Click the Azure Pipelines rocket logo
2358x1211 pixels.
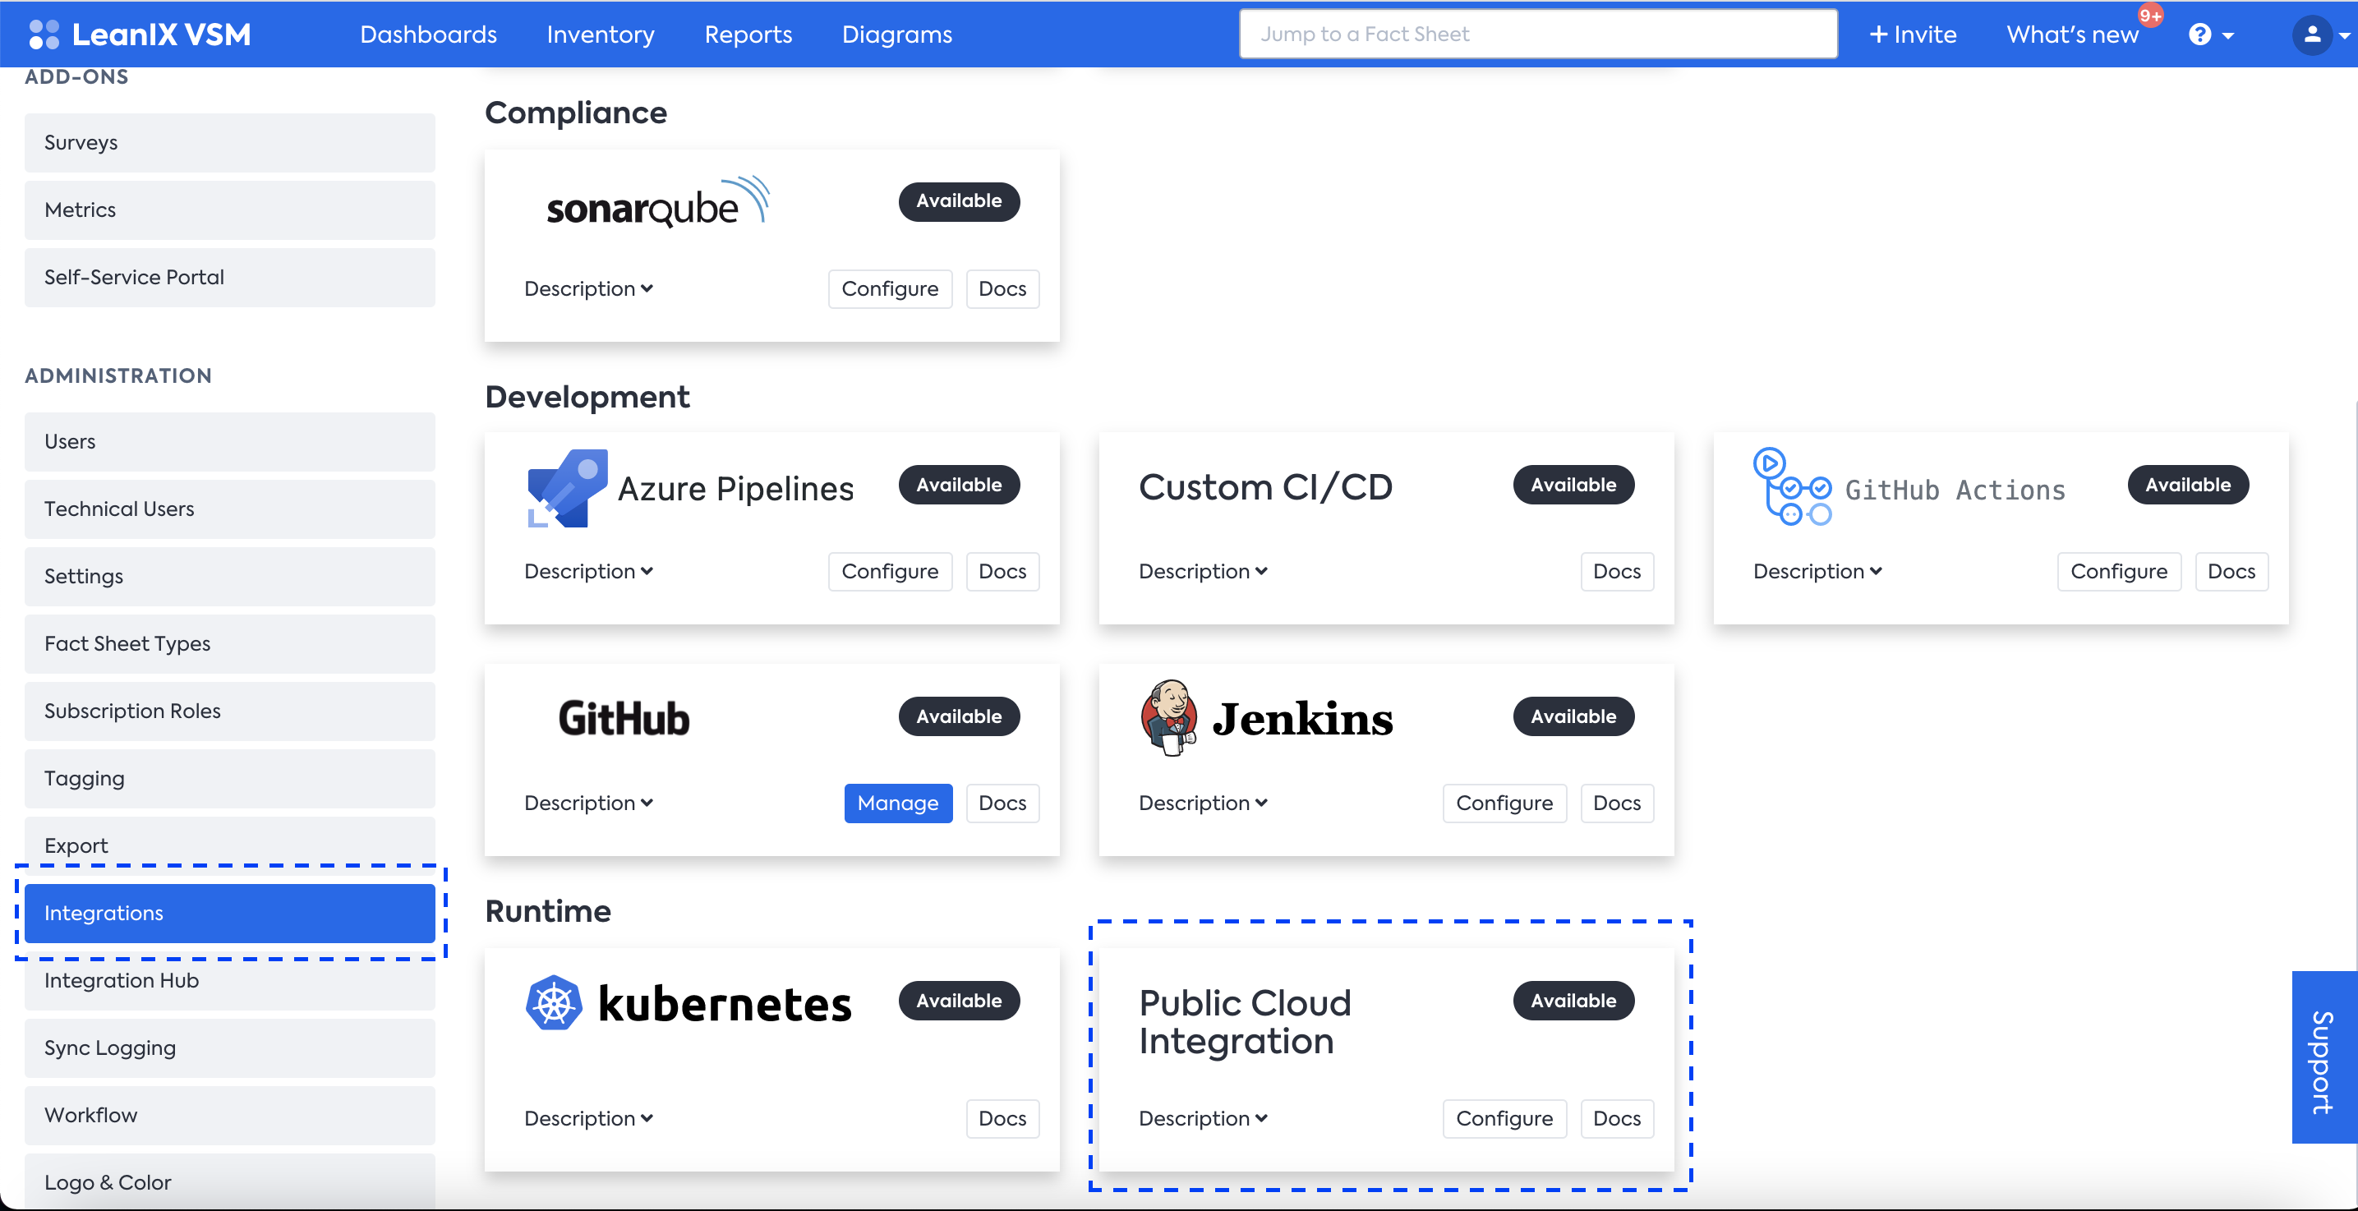pos(567,488)
